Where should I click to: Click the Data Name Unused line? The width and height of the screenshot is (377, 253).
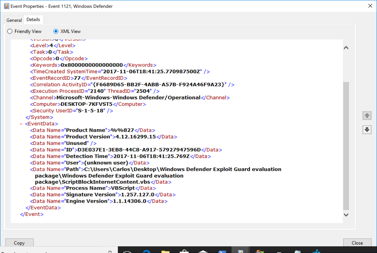[63, 143]
